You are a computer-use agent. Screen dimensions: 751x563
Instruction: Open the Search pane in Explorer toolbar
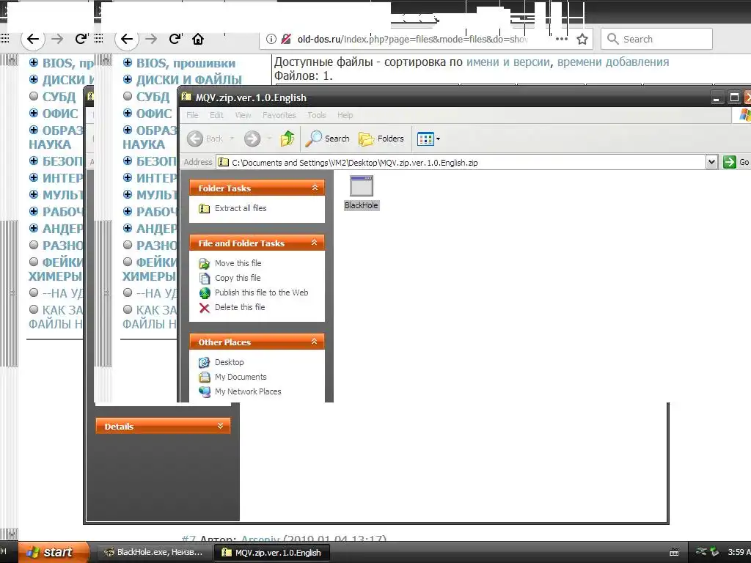(x=328, y=139)
